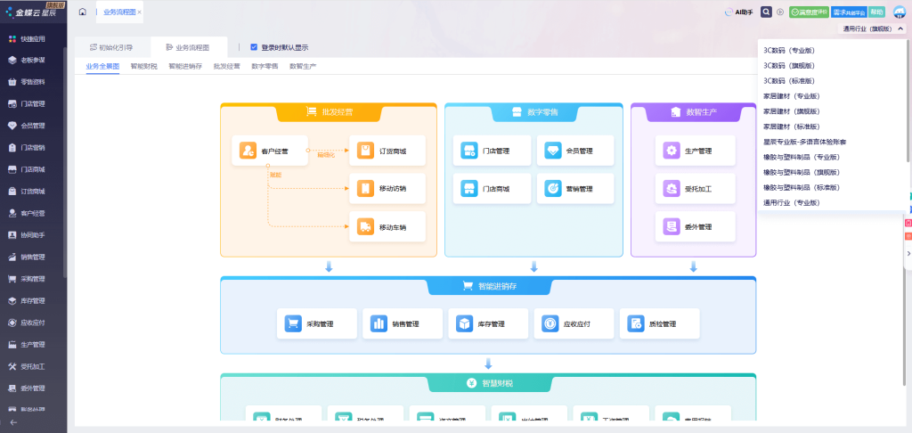Select the 智能财税 sub-tab
Image resolution: width=912 pixels, height=433 pixels.
(x=143, y=66)
